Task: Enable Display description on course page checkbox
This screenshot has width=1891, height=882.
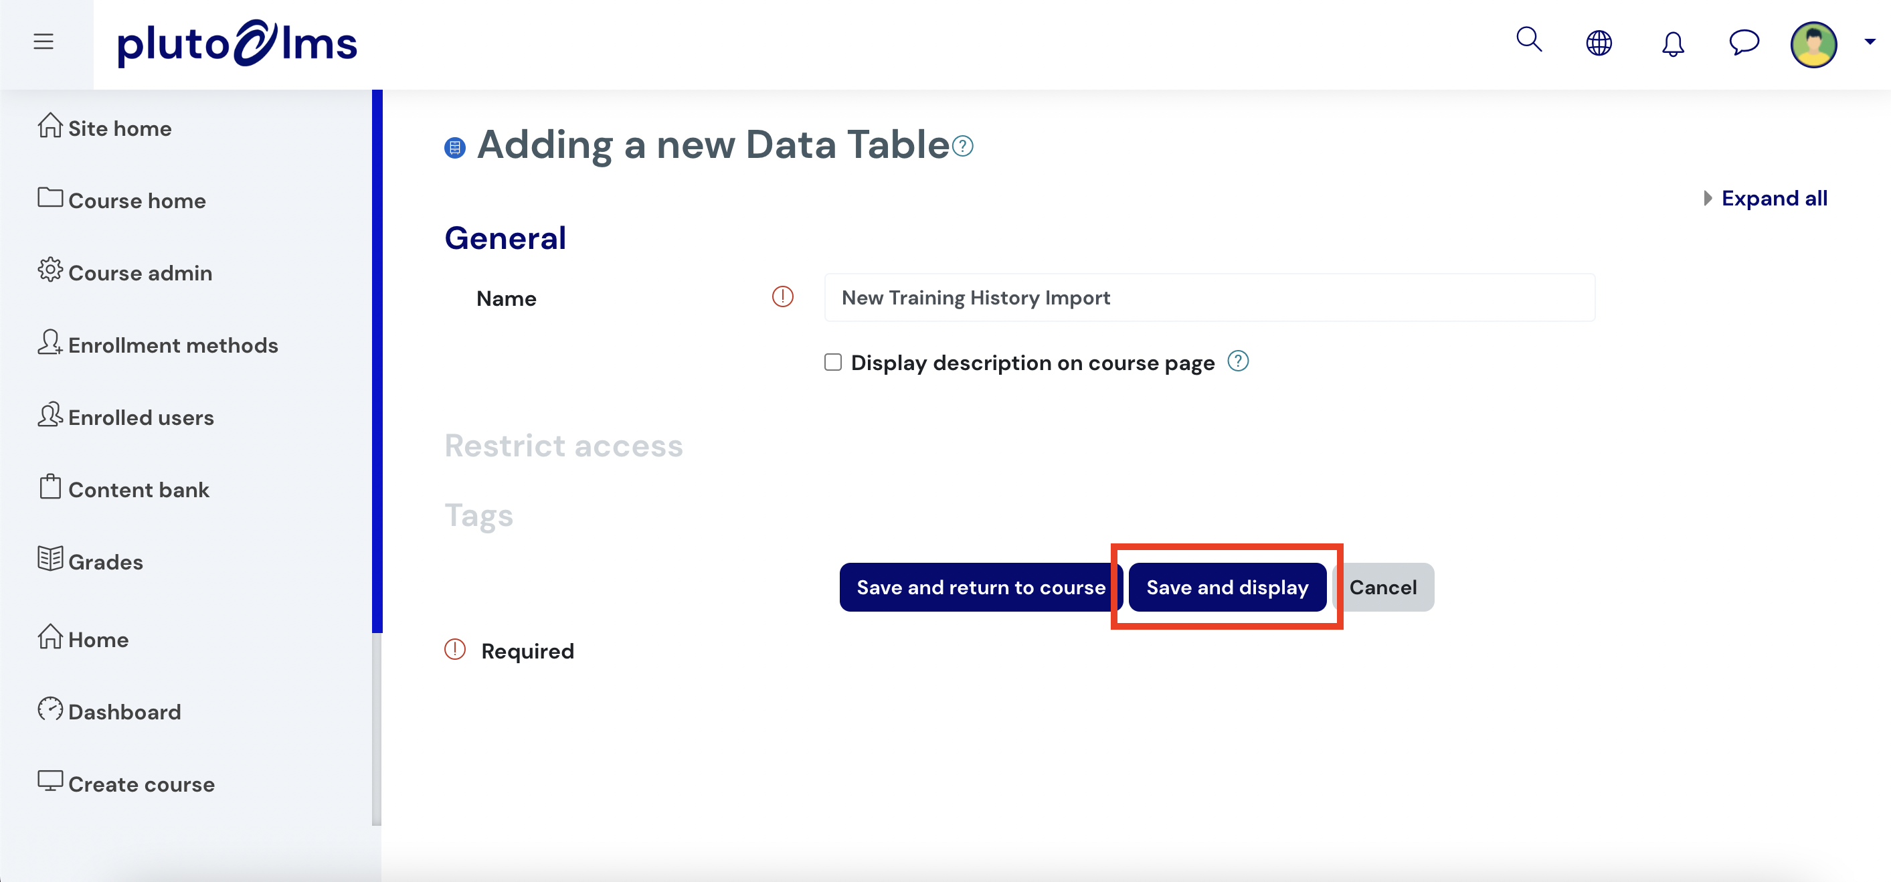Action: point(832,362)
